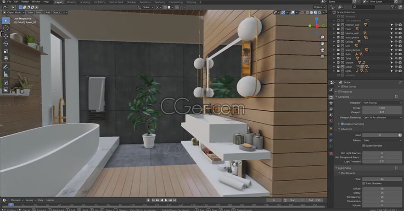The width and height of the screenshot is (404, 211).
Task: Enable Trans. Shadows checkbox
Action: (364, 184)
